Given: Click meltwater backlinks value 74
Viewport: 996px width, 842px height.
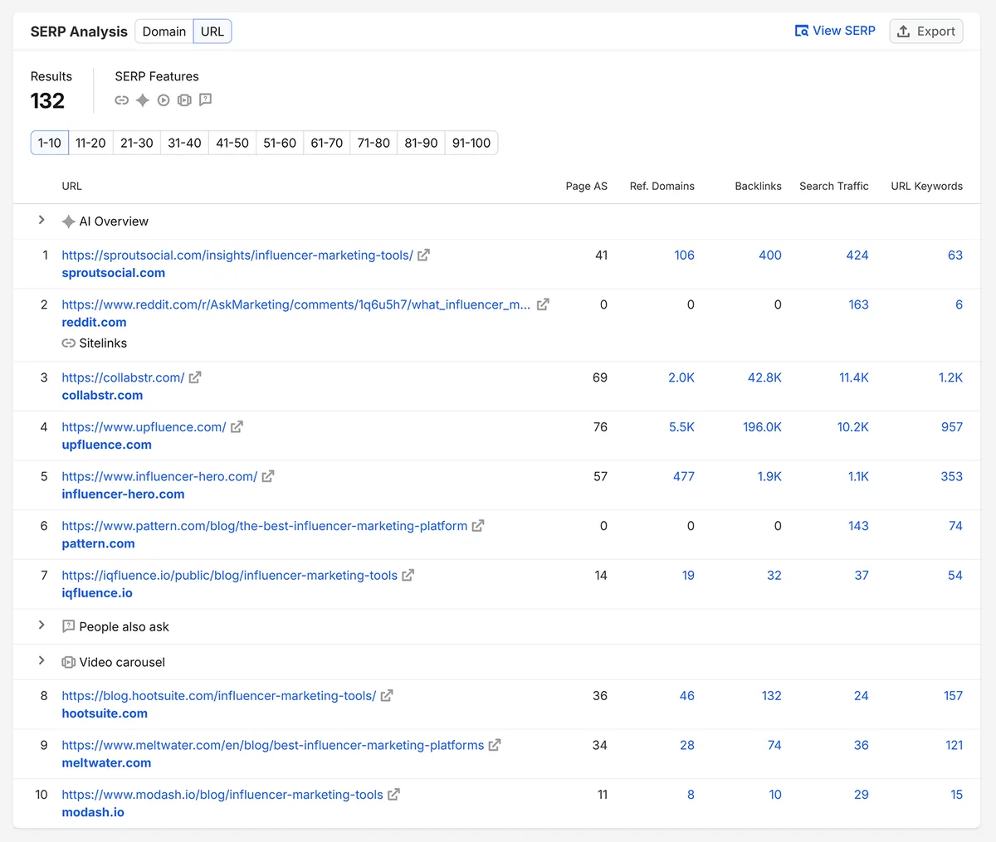Looking at the screenshot, I should tap(774, 745).
